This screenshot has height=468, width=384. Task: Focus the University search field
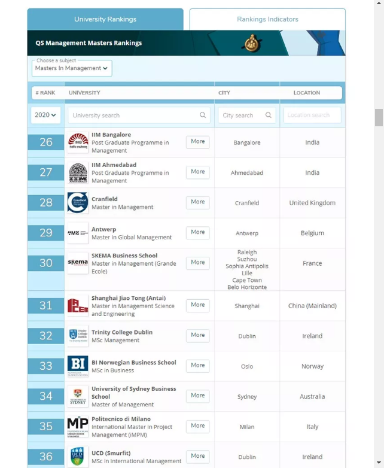(x=139, y=116)
